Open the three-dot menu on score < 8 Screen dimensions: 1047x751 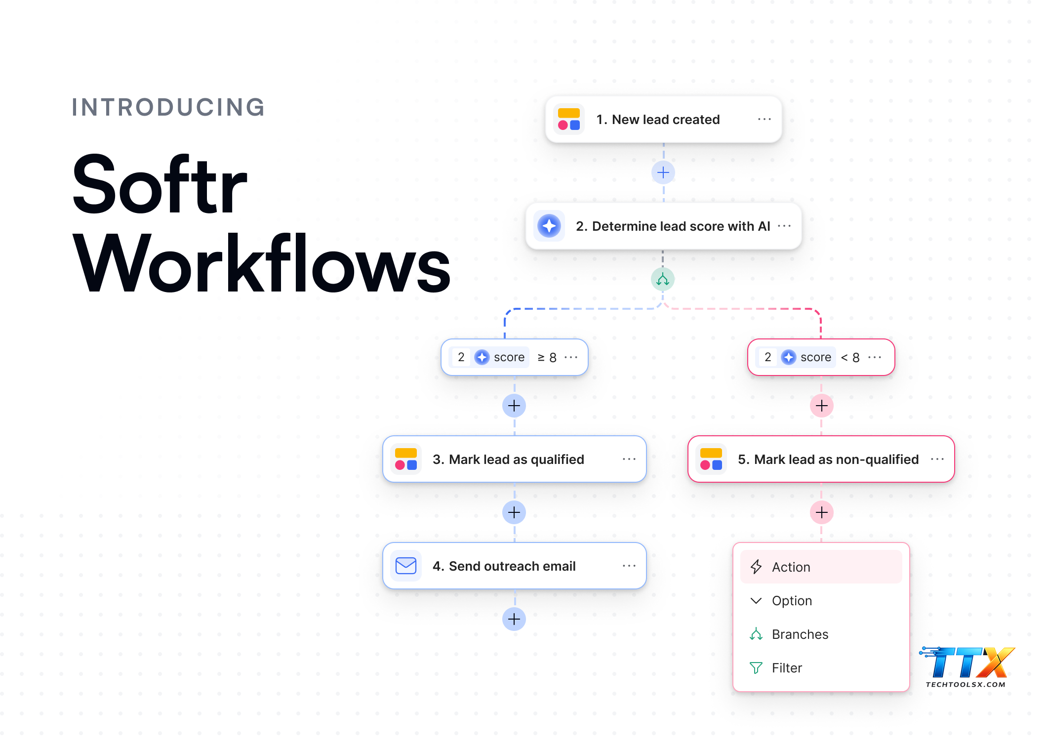pos(875,357)
